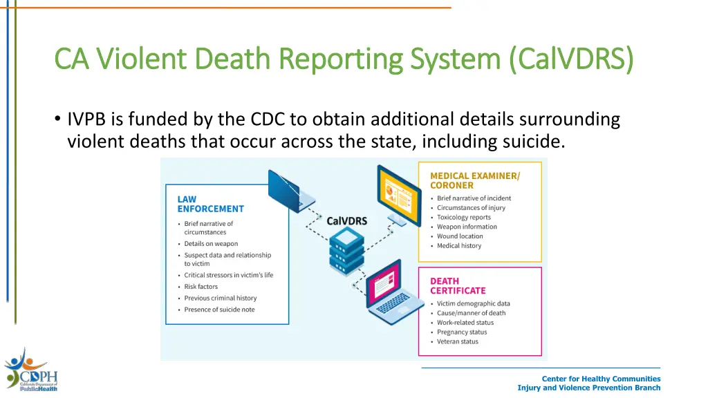Click 'Brief narrative of circumstances' item
The image size is (708, 398).
coord(208,228)
